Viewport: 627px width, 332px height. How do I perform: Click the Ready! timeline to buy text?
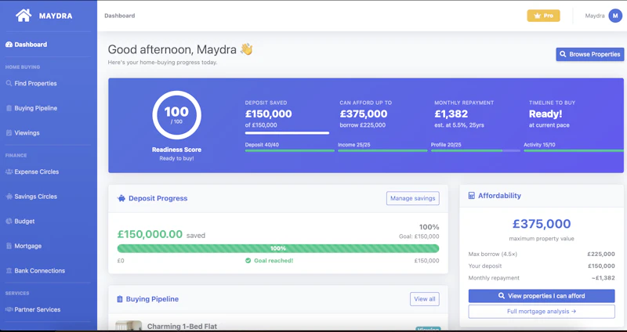[x=545, y=114]
